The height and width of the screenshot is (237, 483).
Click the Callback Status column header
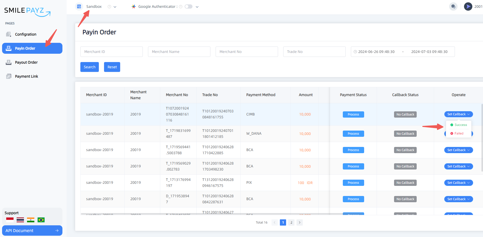point(405,95)
